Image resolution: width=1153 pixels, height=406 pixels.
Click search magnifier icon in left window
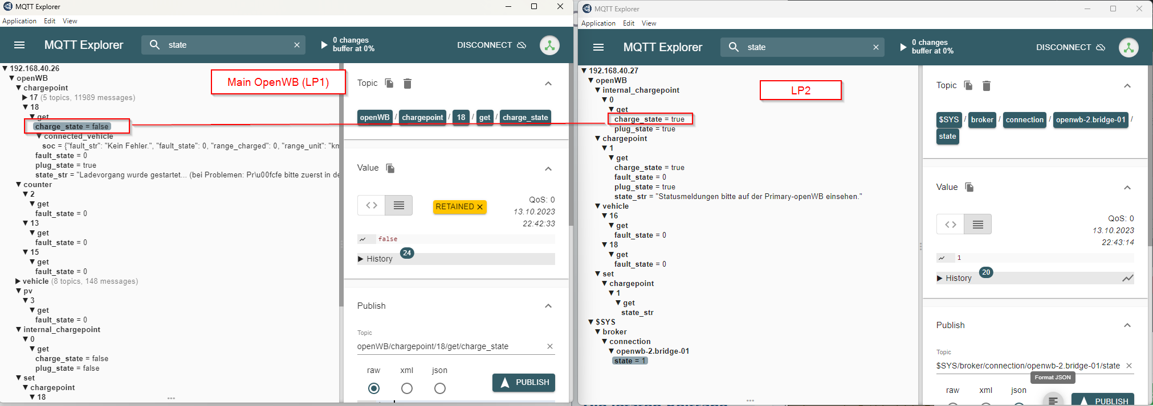click(154, 44)
